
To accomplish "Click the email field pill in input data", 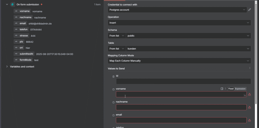I will 20,23.
